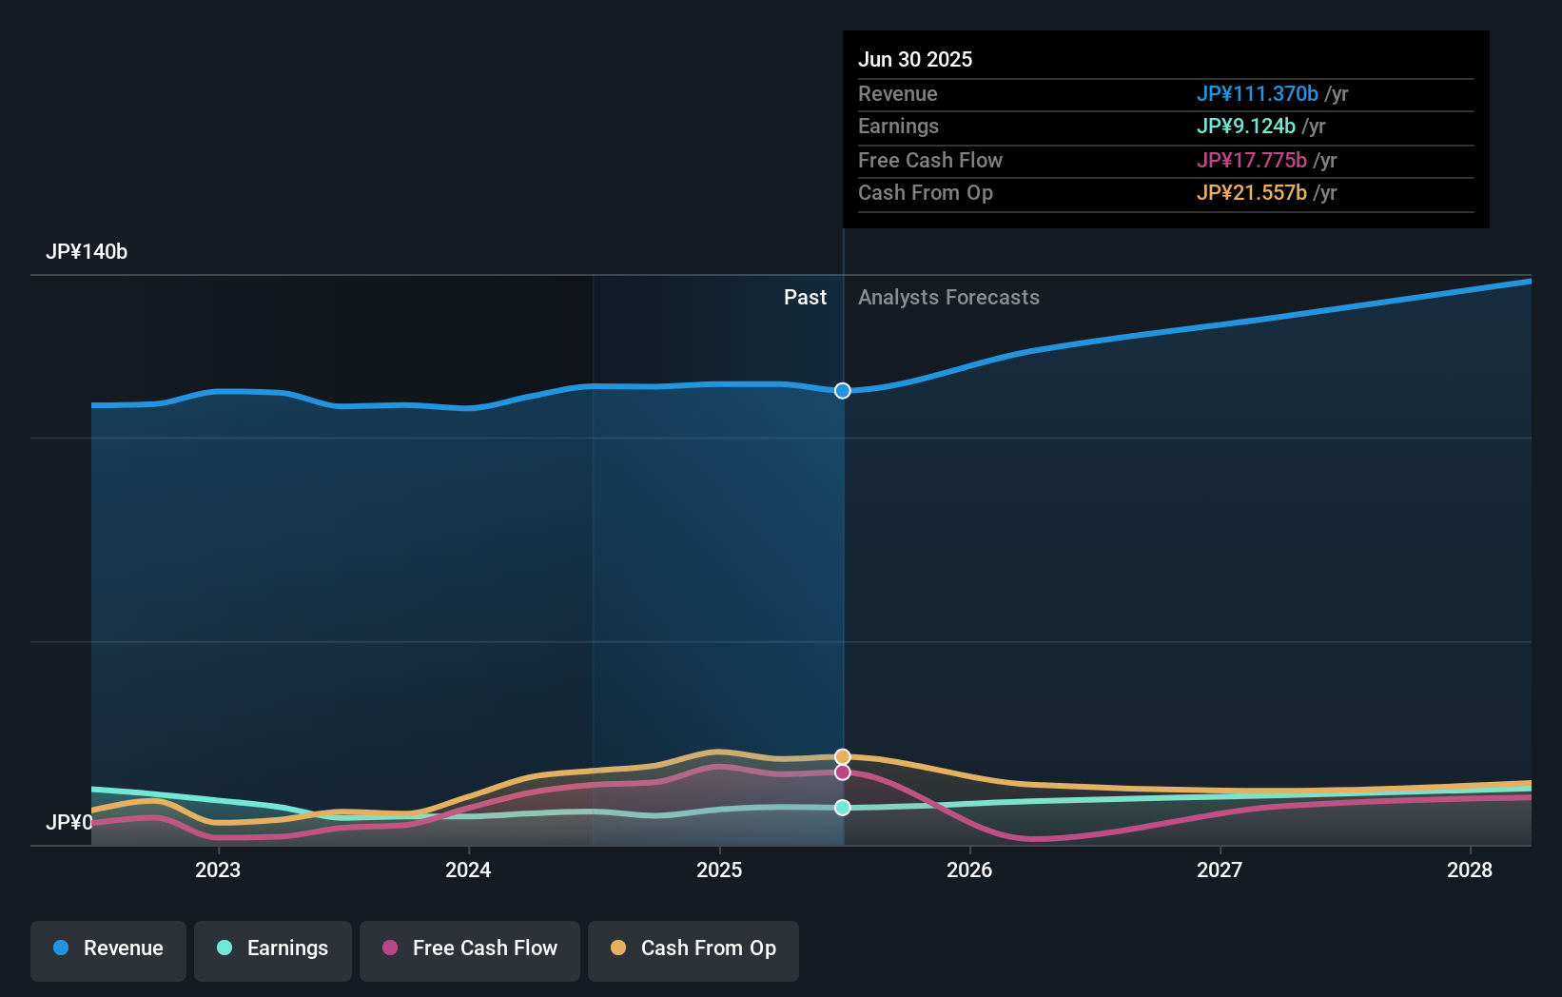Click the JP¥111.370b Revenue value in tooltip
This screenshot has width=1562, height=997.
pyautogui.click(x=1258, y=94)
